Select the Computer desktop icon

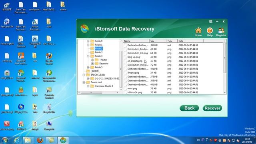point(49,126)
